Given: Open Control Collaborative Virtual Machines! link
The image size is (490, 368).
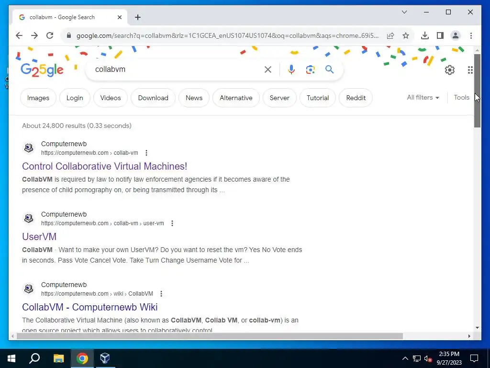Looking at the screenshot, I should pyautogui.click(x=105, y=166).
